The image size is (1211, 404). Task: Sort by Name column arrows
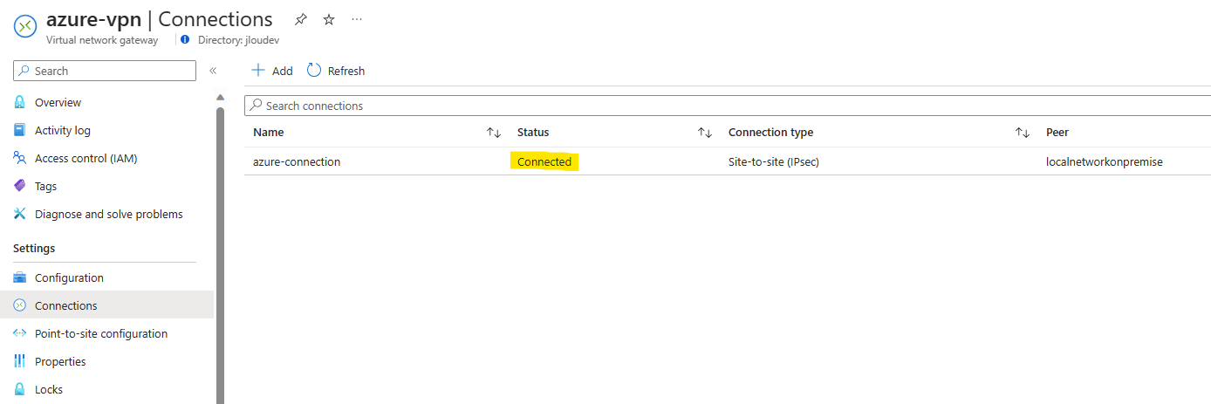tap(494, 133)
